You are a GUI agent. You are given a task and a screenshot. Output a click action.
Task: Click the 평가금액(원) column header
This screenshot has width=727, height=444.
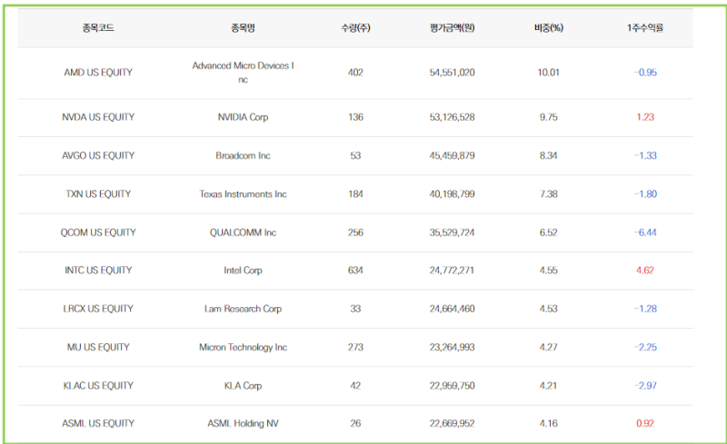click(x=452, y=28)
